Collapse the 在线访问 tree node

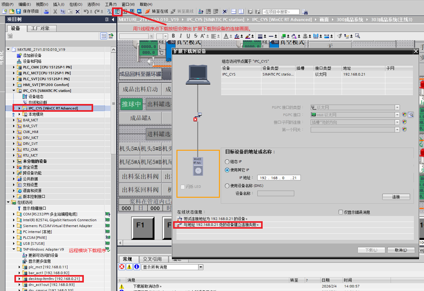(8, 202)
